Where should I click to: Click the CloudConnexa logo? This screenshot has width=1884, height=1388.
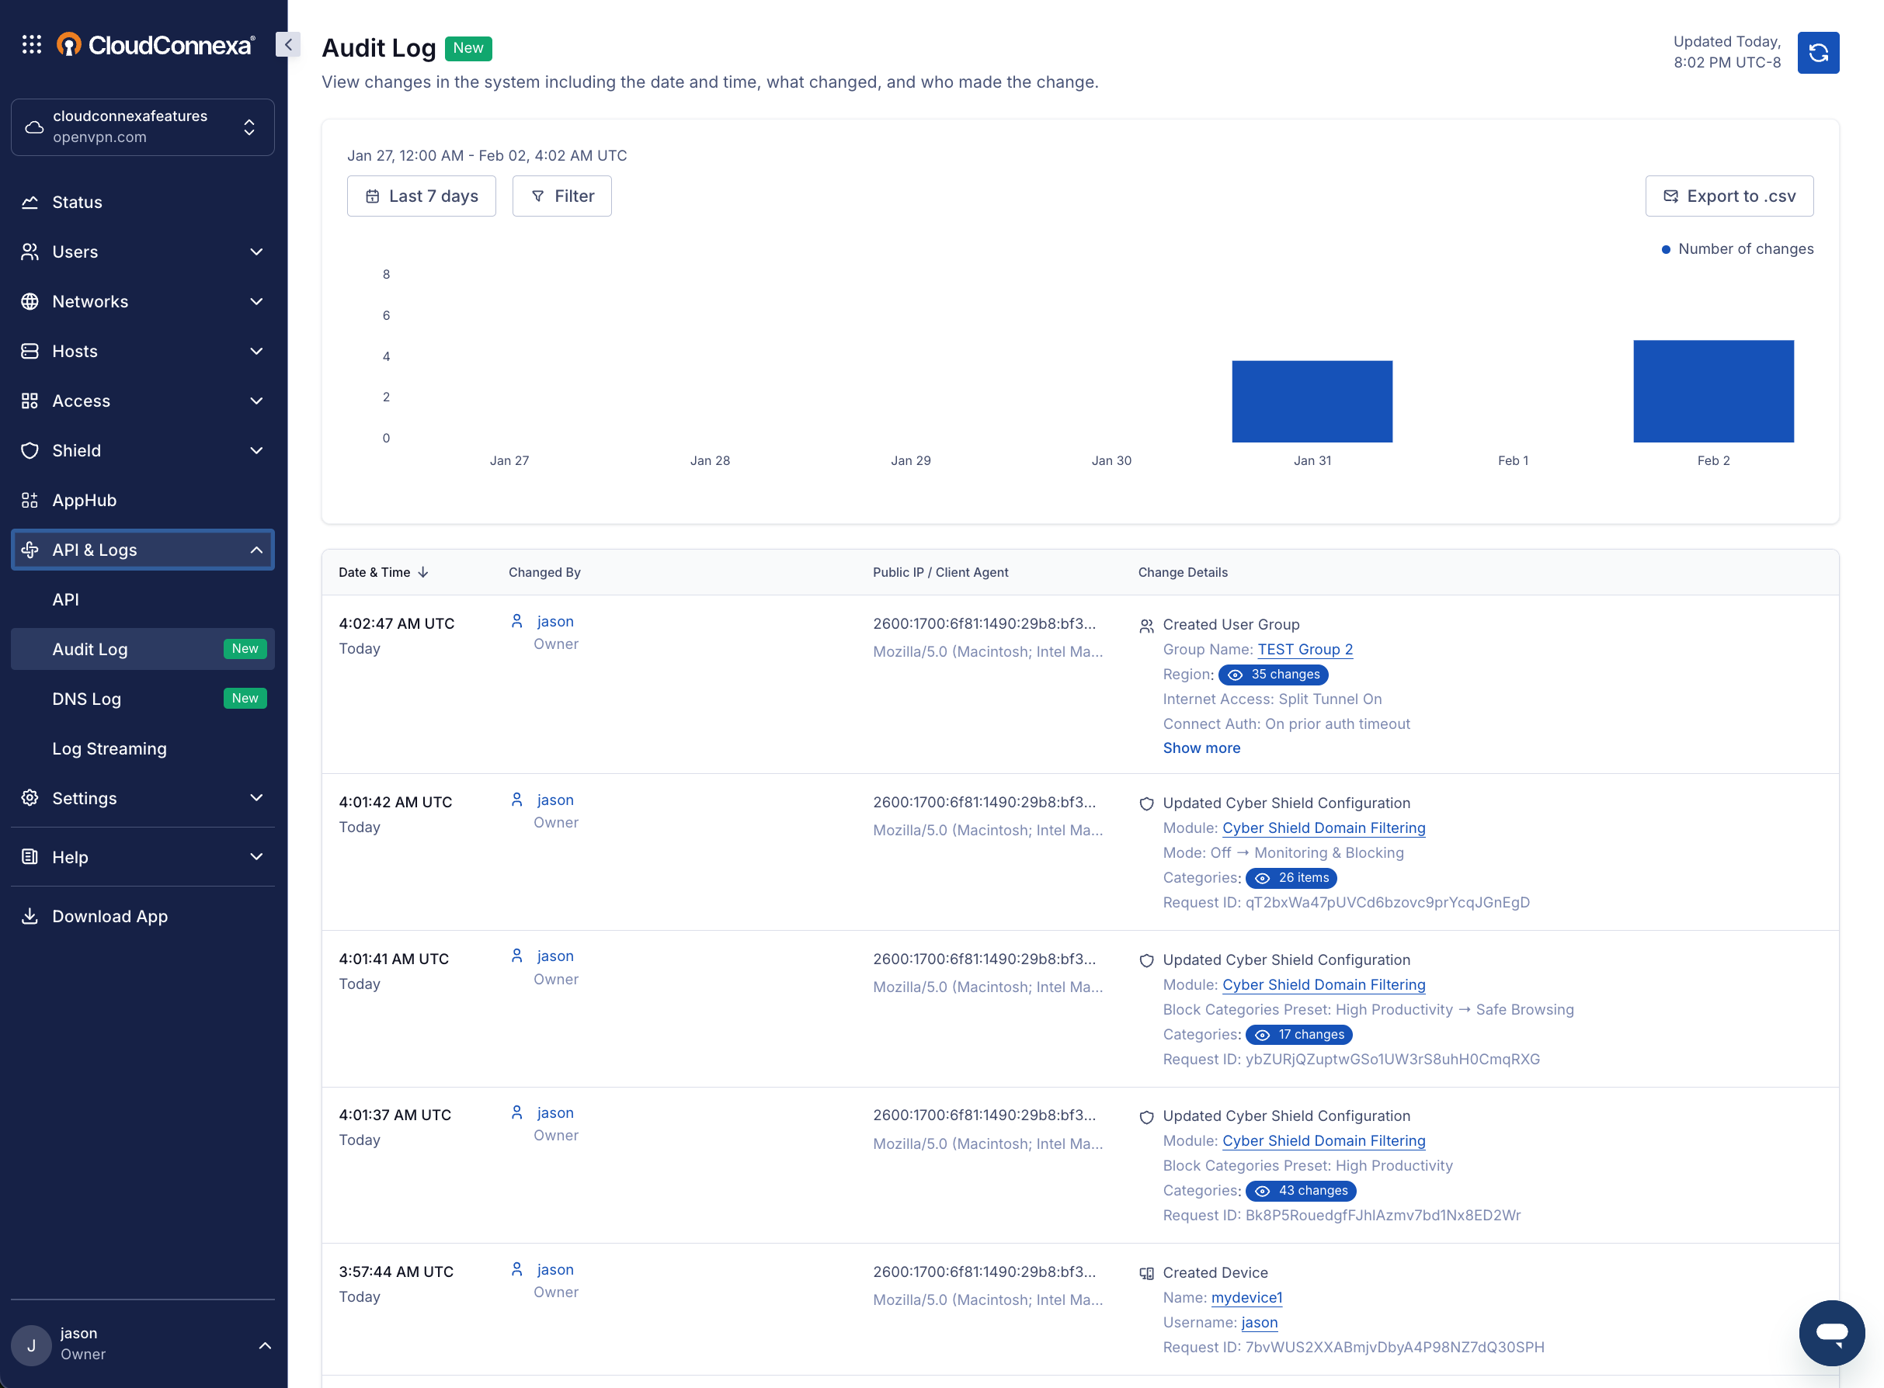pos(153,44)
